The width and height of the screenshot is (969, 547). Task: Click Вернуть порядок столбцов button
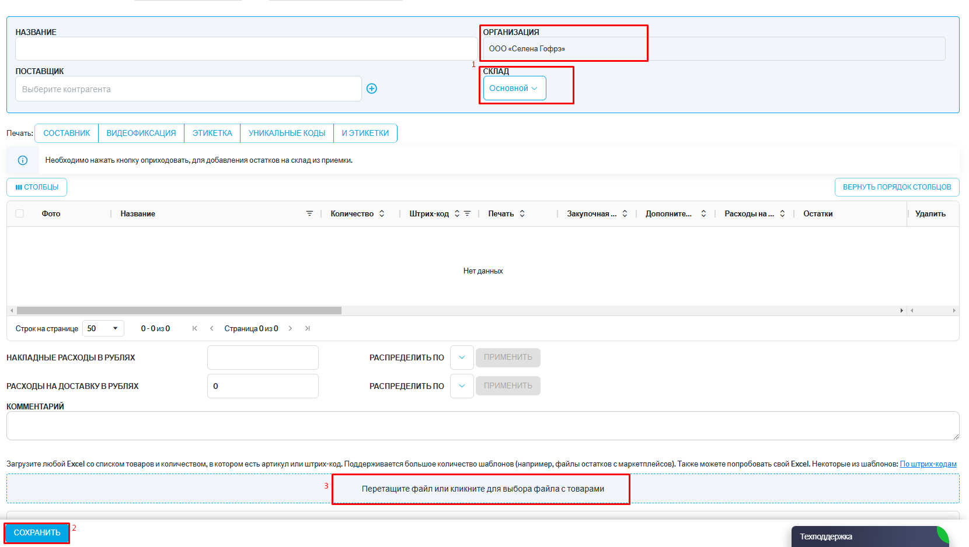click(x=897, y=187)
